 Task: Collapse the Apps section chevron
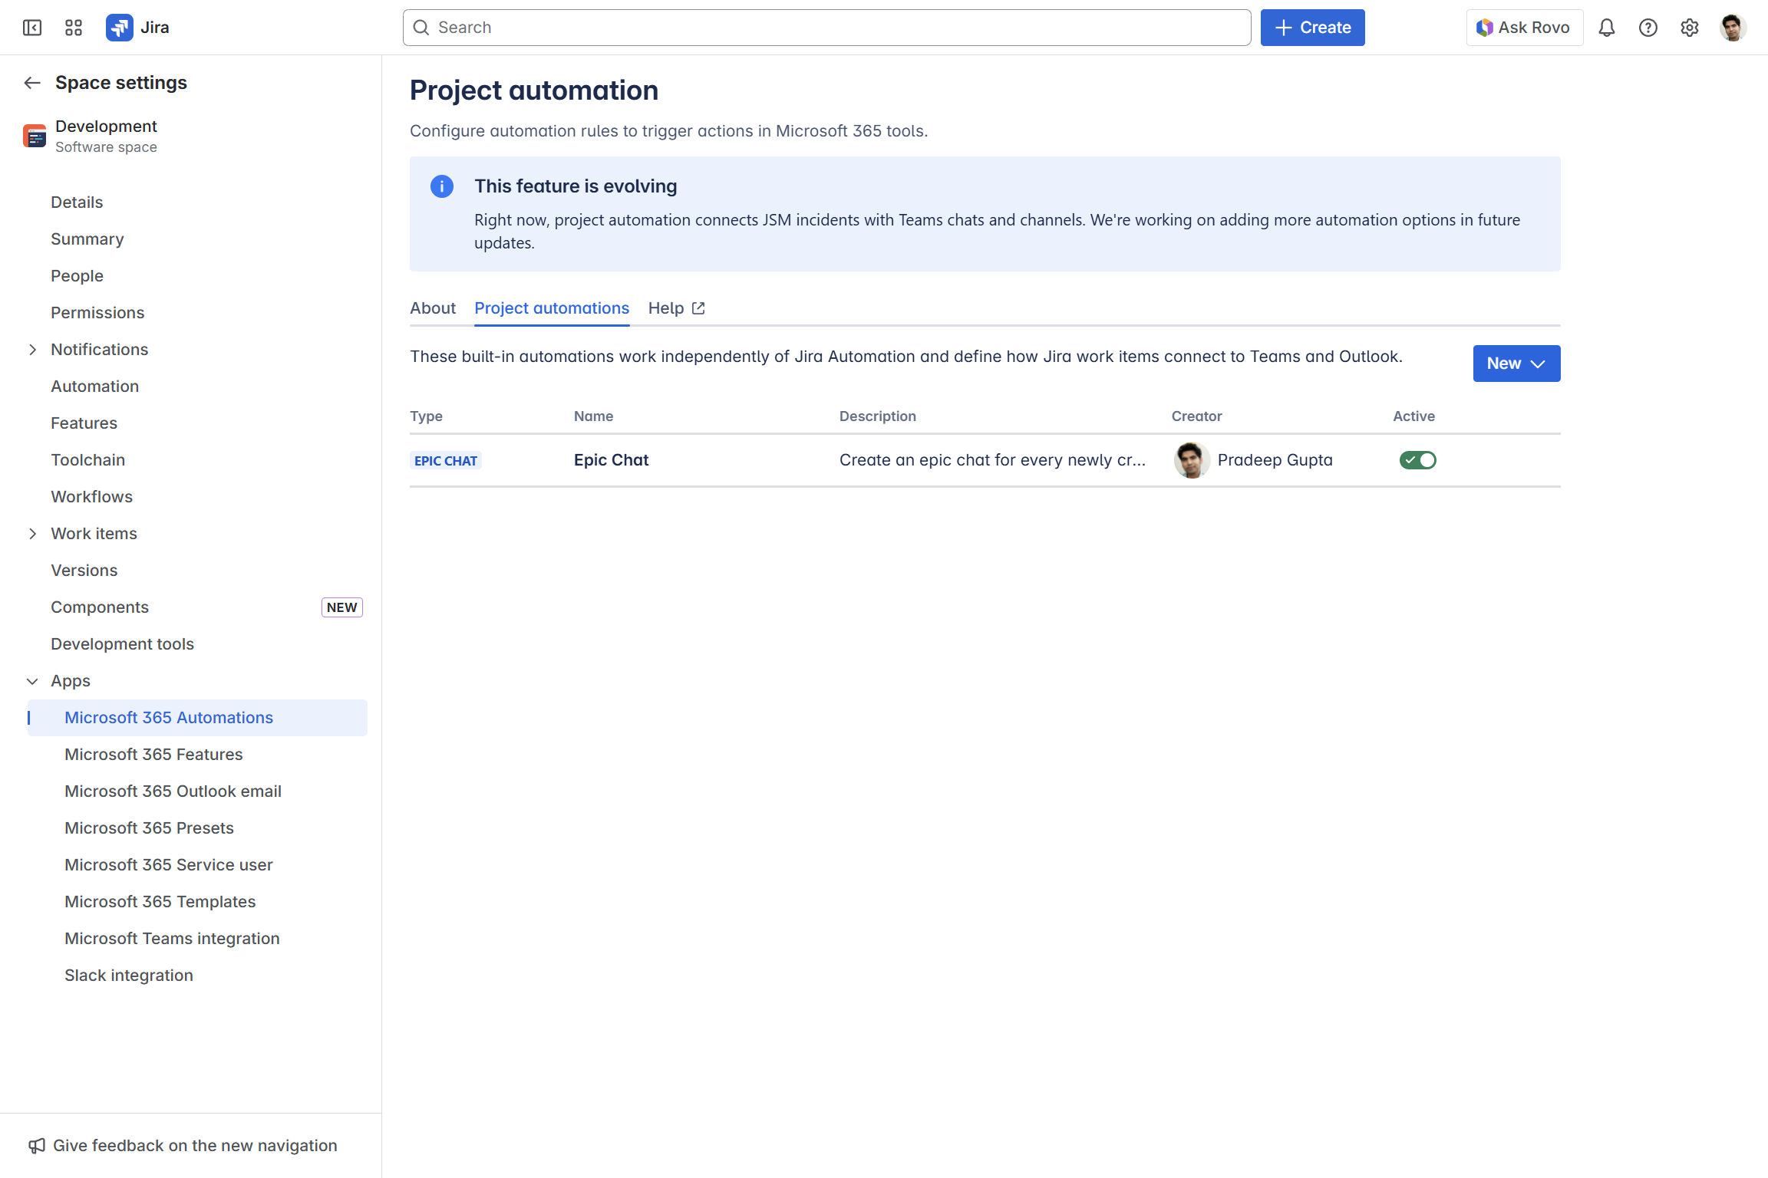point(32,681)
